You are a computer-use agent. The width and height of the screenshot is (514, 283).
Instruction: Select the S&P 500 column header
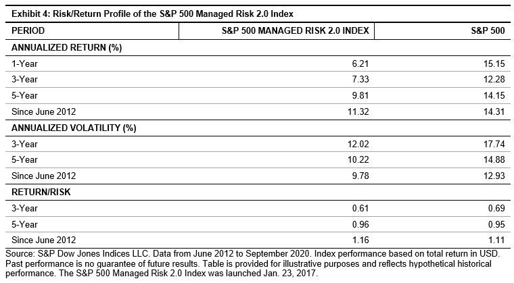coord(486,32)
